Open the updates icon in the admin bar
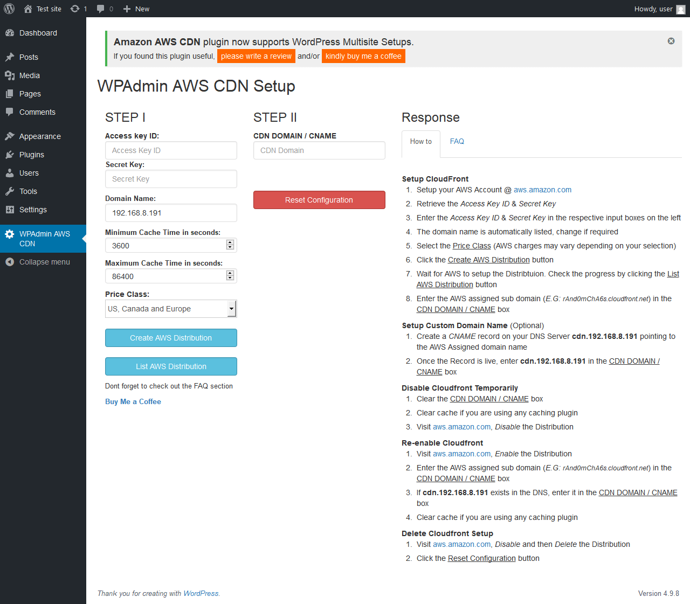 coord(75,9)
